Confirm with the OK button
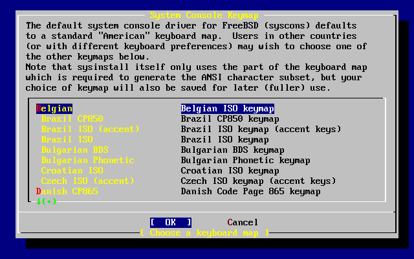Screen dimensions: 414x259 point(171,223)
